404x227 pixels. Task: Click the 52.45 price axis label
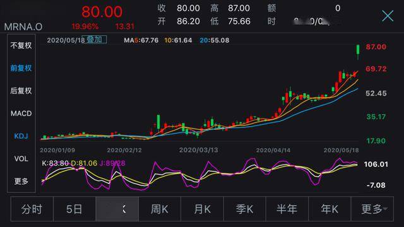point(376,93)
